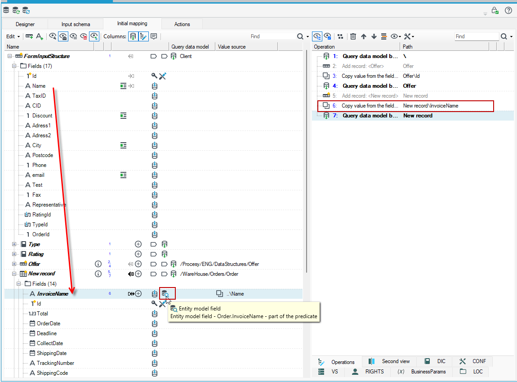Open the Second view tab
Viewport: 517px width, 382px height.
click(389, 361)
